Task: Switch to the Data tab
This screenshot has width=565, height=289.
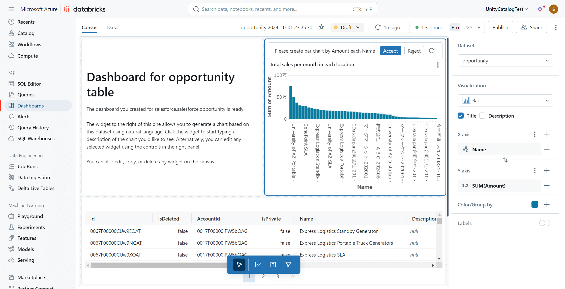Action: pos(112,27)
